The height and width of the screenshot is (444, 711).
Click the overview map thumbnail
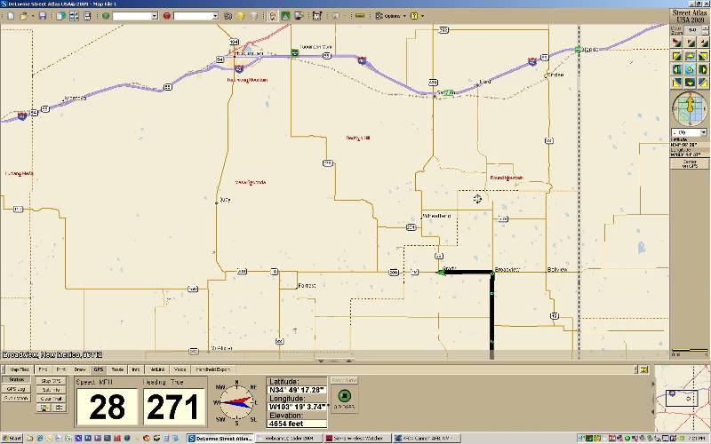pos(683,398)
